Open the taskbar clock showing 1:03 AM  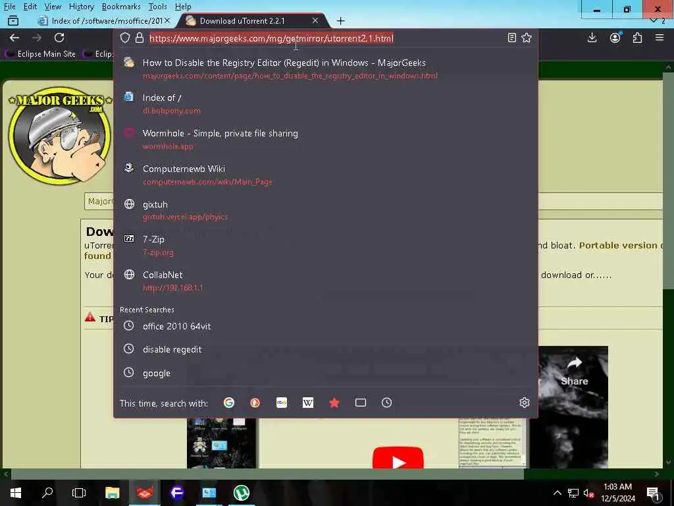617,493
